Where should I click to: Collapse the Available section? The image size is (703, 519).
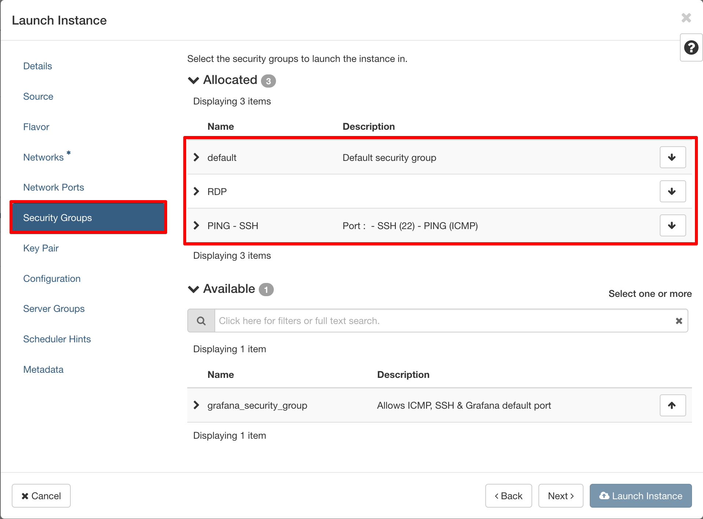(194, 289)
